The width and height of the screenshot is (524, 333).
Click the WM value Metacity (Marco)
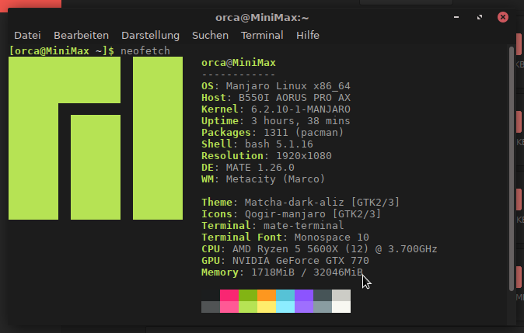(275, 179)
